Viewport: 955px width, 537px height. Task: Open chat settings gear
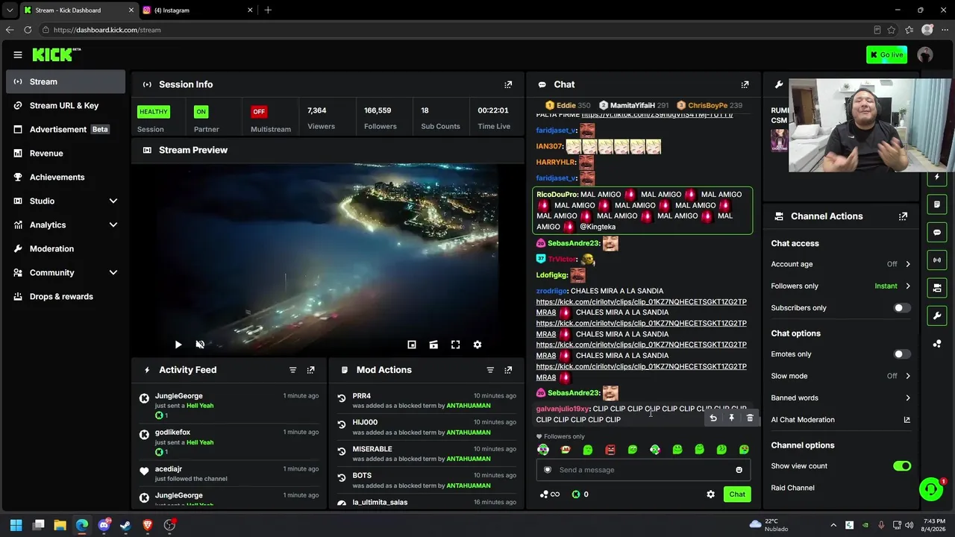pyautogui.click(x=710, y=494)
